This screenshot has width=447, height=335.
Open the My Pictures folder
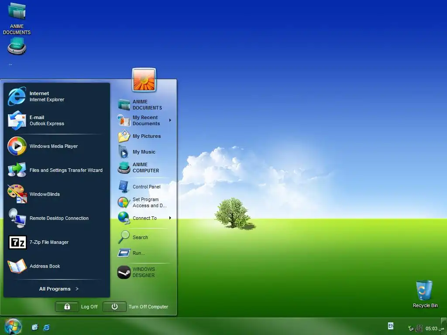pos(145,136)
